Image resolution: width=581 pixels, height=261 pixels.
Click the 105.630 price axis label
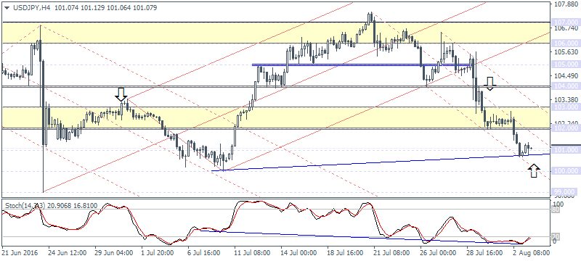[x=566, y=52]
